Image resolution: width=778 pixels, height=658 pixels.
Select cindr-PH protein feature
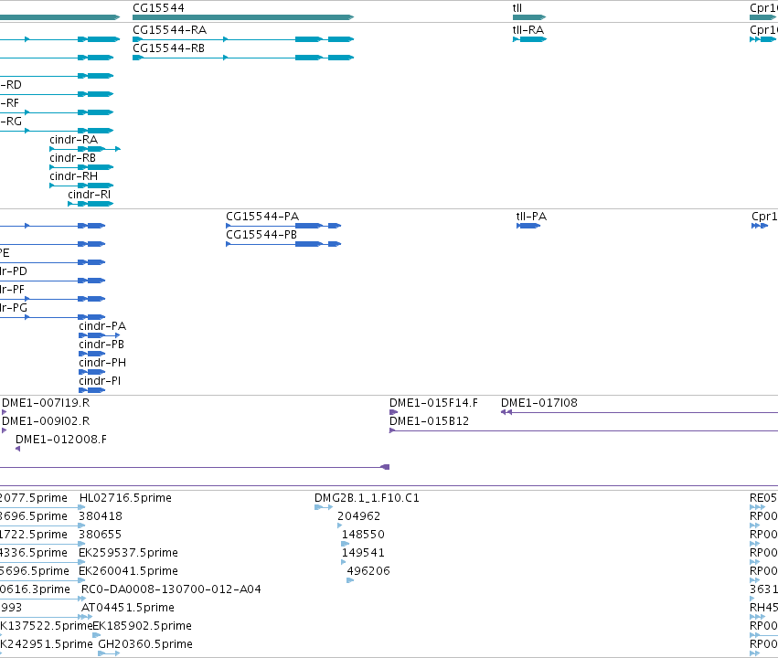click(x=91, y=372)
